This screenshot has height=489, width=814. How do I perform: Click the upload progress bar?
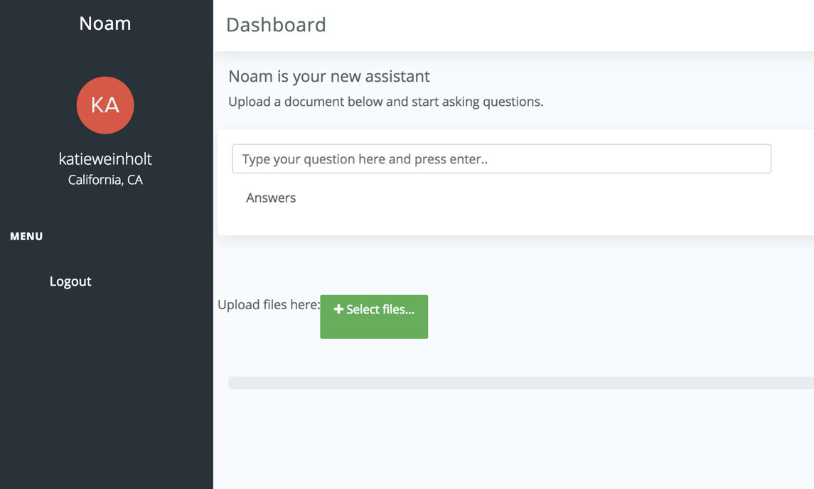[x=521, y=383]
